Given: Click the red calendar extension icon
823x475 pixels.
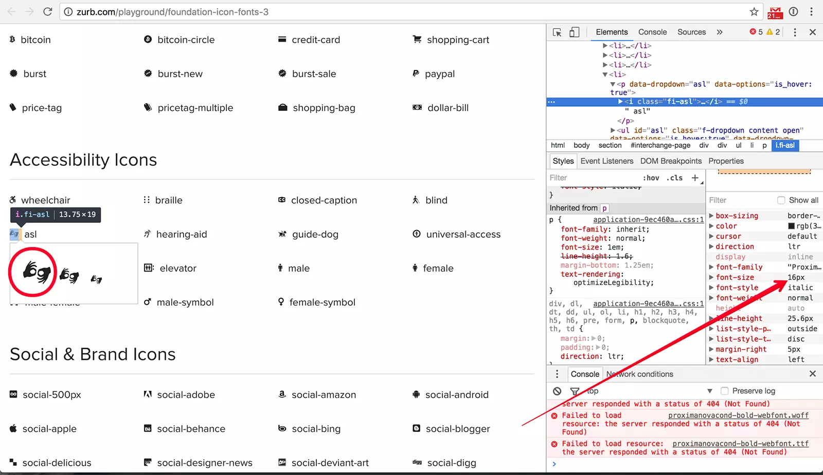Looking at the screenshot, I should (775, 12).
